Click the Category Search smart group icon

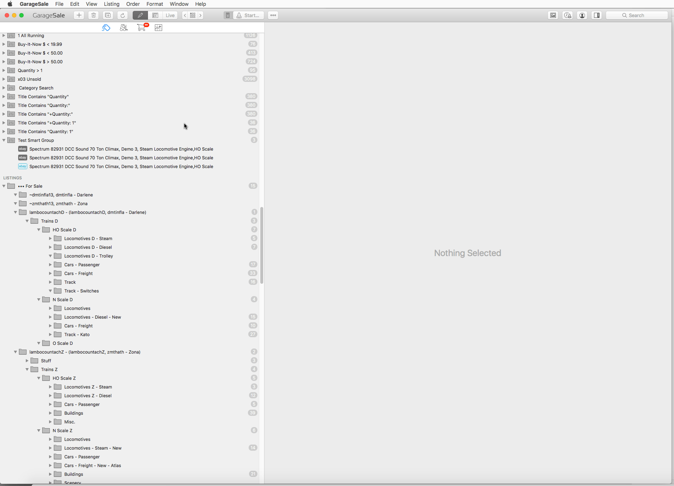pyautogui.click(x=11, y=88)
